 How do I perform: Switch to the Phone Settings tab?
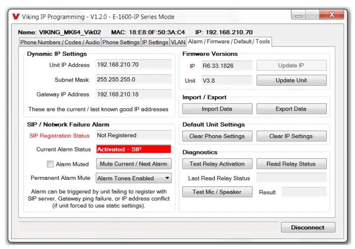tap(121, 42)
